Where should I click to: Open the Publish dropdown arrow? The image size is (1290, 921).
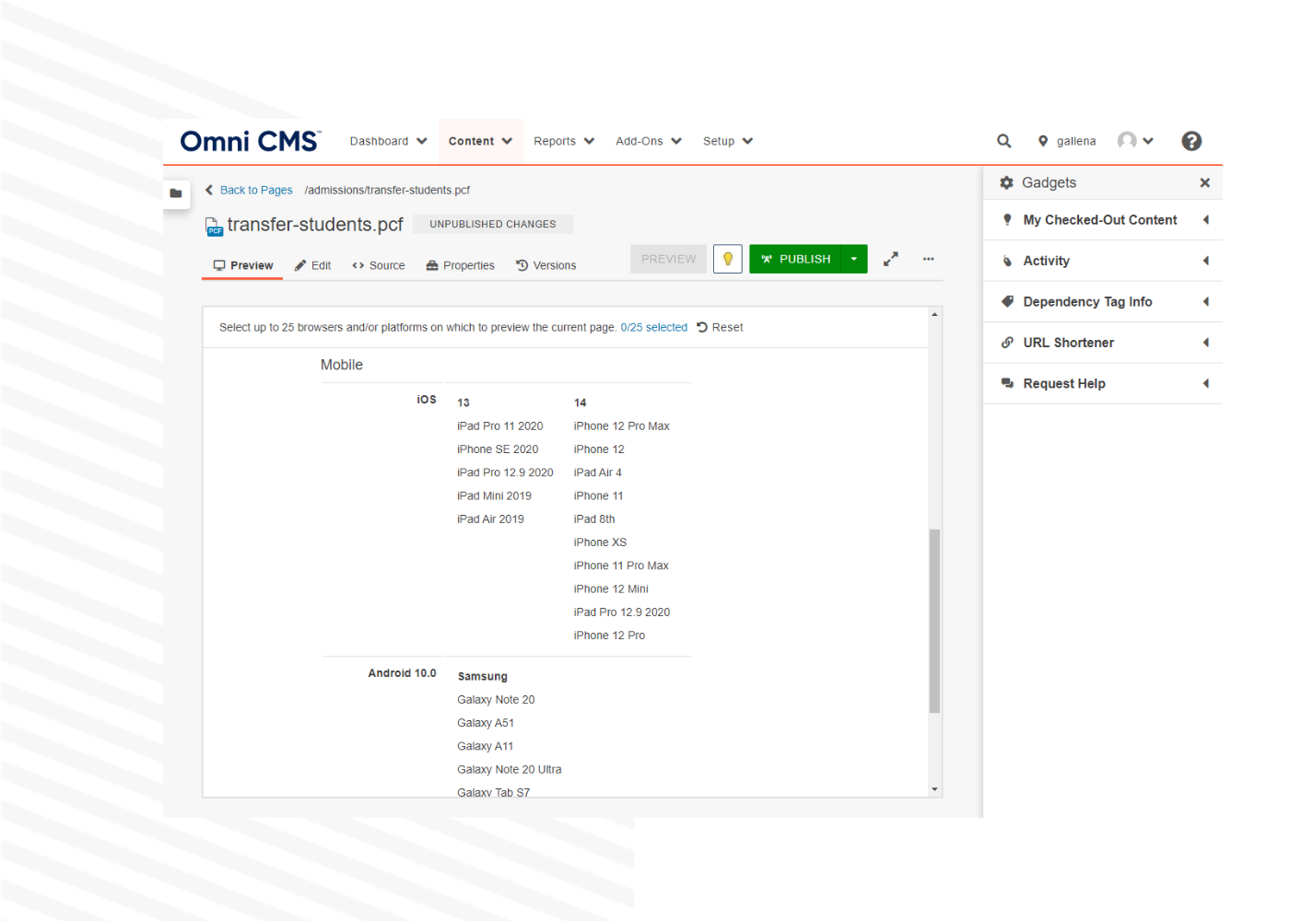tap(854, 259)
